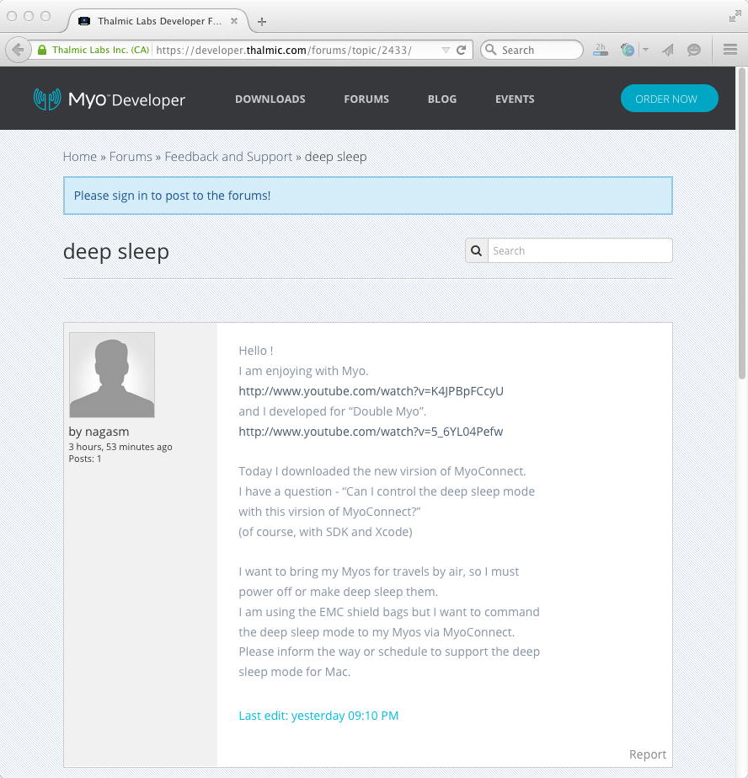Viewport: 748px width, 778px height.
Task: Click the page vertical scrollbar thumb
Action: click(x=741, y=223)
